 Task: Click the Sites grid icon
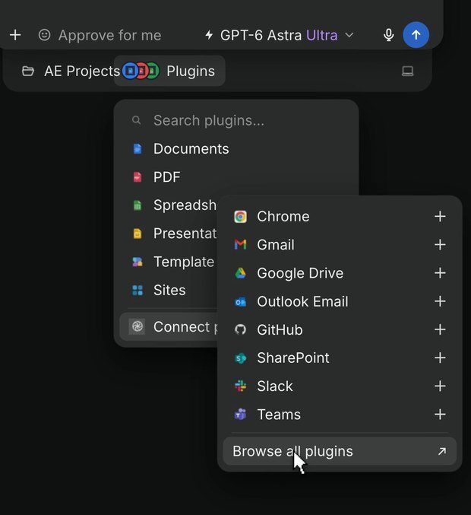138,291
